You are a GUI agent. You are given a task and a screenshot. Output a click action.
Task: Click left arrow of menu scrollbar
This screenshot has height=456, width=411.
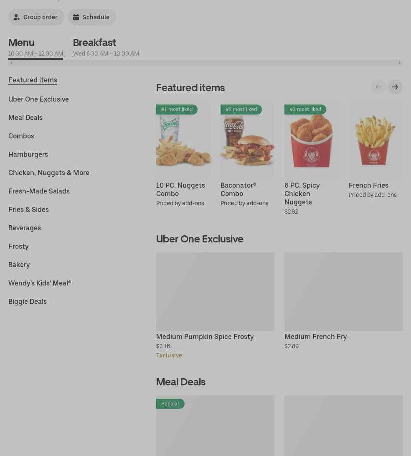[11, 63]
